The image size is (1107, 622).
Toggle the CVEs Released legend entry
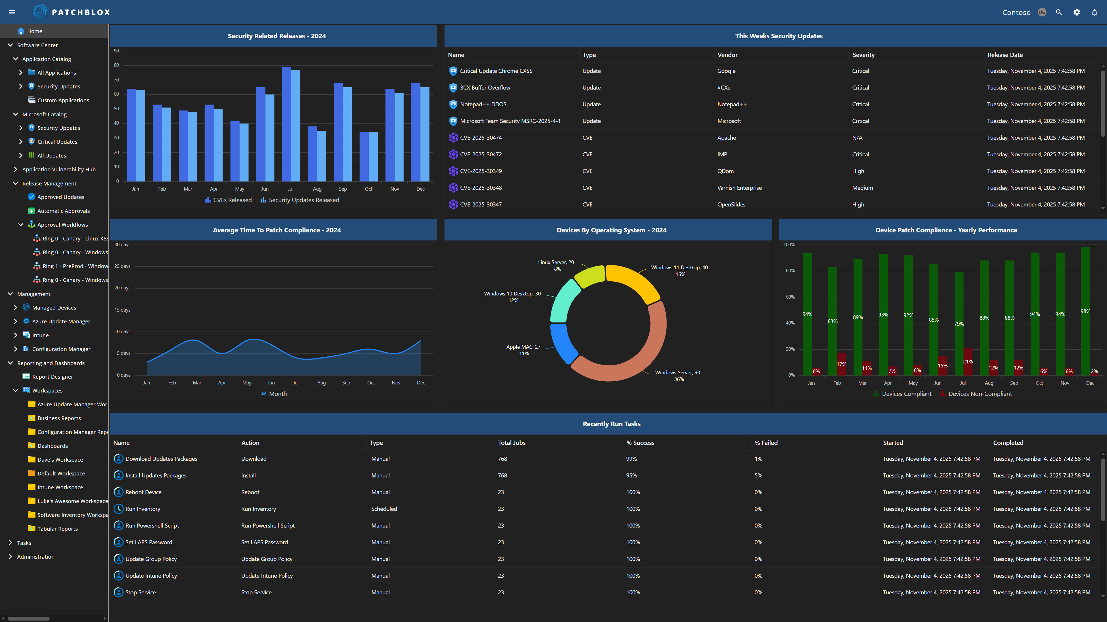point(228,200)
